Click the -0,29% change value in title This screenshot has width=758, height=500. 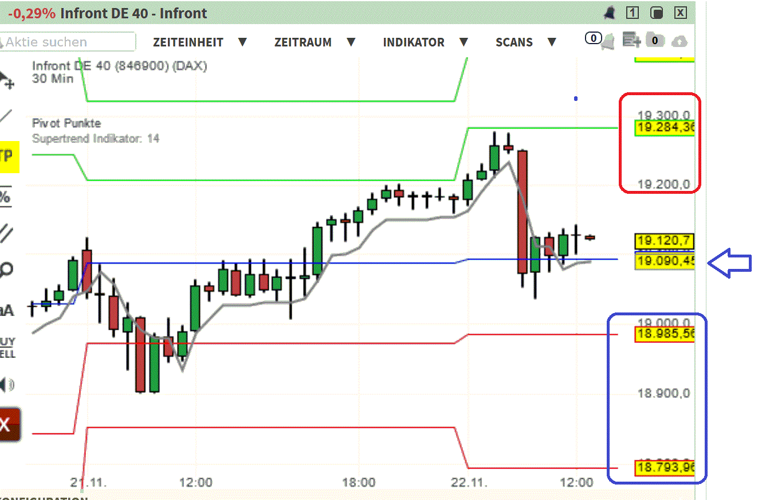pyautogui.click(x=32, y=13)
